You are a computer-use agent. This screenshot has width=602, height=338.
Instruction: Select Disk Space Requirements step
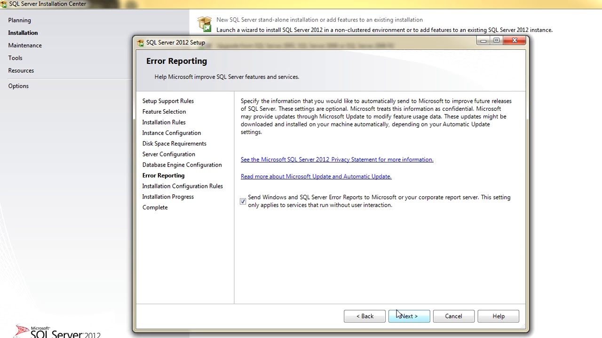pos(174,144)
